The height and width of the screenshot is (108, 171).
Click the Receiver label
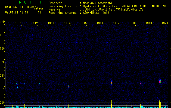pyautogui.click(x=55, y=9)
